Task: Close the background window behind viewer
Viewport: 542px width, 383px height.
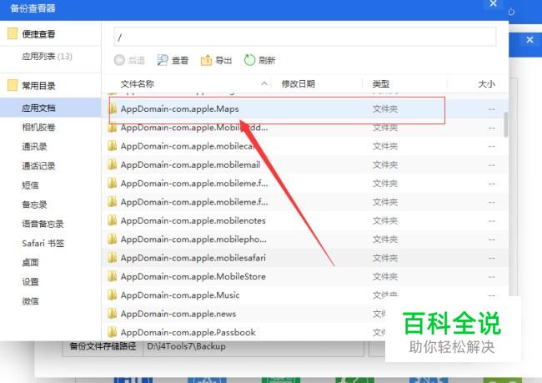Action: click(x=529, y=40)
